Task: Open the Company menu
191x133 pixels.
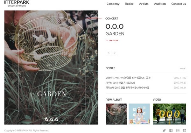Action: [x=113, y=4]
